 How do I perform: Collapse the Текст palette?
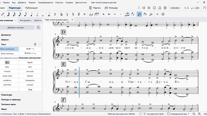[x=4, y=44]
